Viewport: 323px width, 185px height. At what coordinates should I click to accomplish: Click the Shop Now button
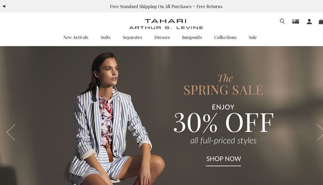pos(223,160)
